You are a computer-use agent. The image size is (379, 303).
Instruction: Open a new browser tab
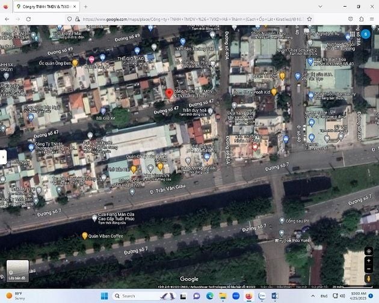(85, 7)
